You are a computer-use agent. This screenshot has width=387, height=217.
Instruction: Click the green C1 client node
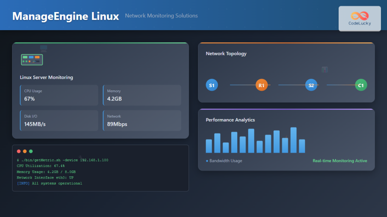click(x=361, y=85)
